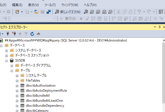
Task: Click the Cut scissors icon
Action: 119,12
